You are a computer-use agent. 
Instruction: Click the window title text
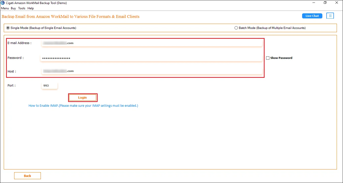coord(36,3)
